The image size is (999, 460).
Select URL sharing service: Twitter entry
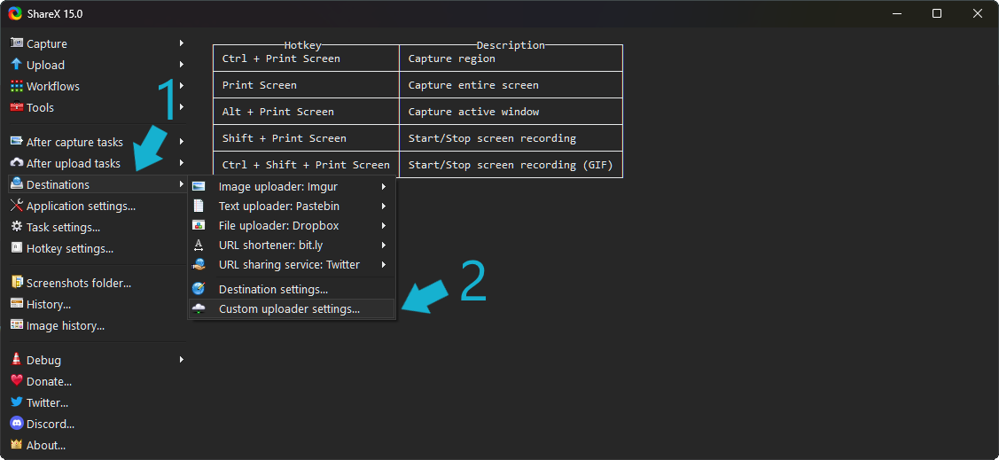292,264
